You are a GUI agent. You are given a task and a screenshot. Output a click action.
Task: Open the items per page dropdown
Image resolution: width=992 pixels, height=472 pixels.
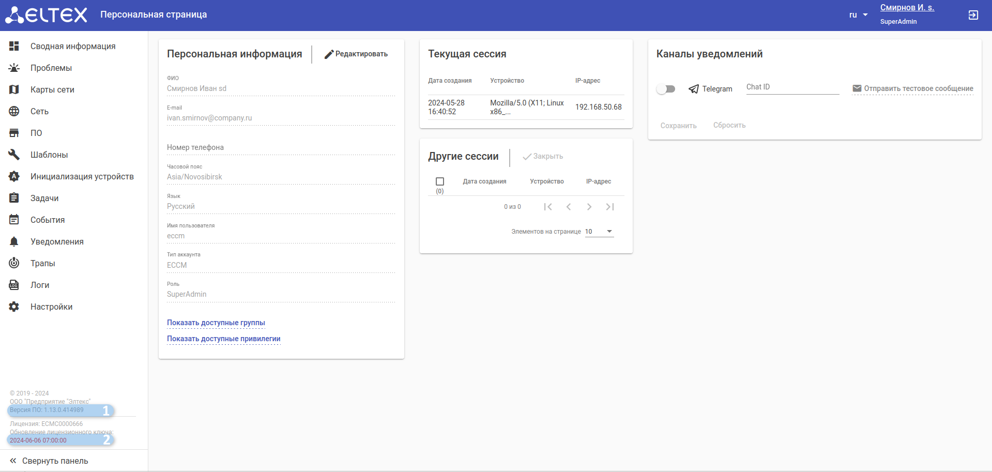point(600,232)
